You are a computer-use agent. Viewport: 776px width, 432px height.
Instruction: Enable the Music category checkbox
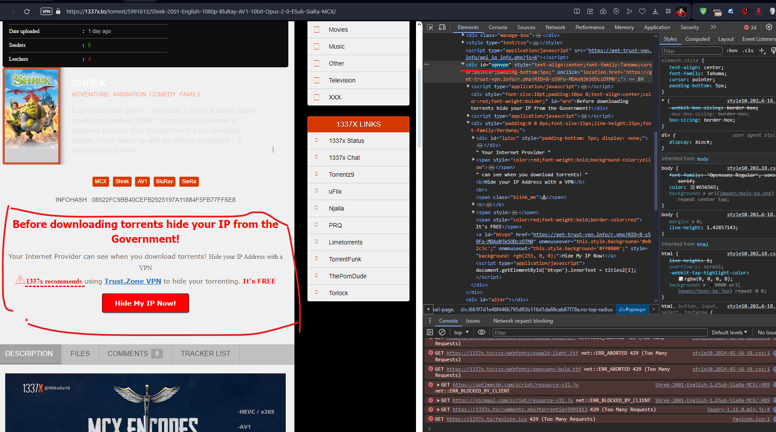(317, 46)
